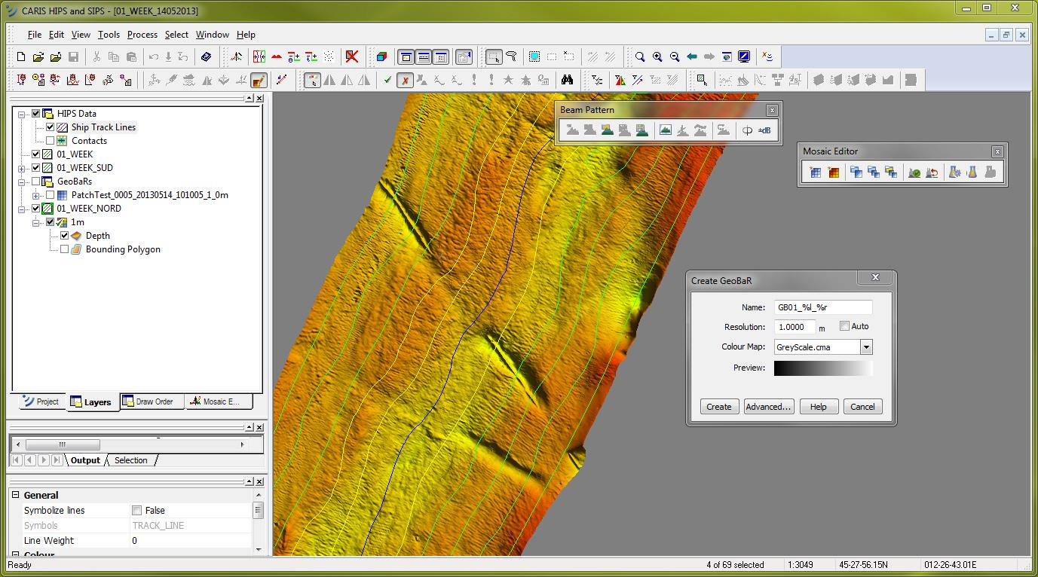Tick the Symbolize lines False checkbox
The height and width of the screenshot is (577, 1038).
[x=136, y=511]
